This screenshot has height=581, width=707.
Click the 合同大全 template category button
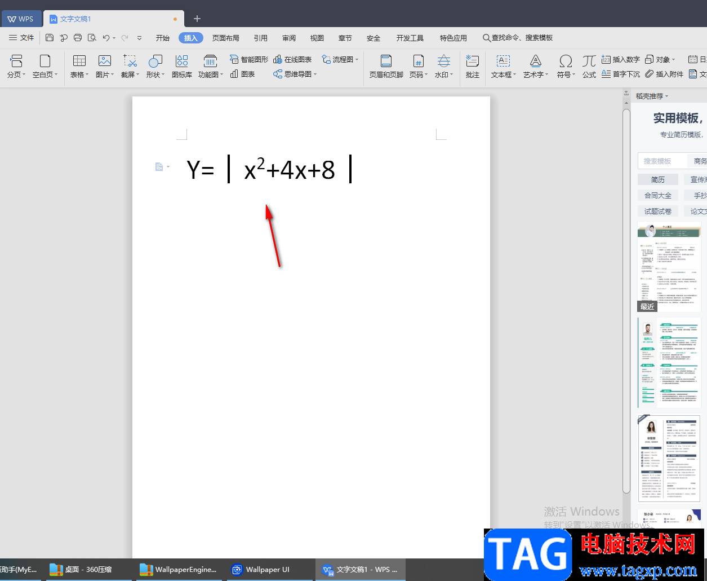(x=658, y=195)
